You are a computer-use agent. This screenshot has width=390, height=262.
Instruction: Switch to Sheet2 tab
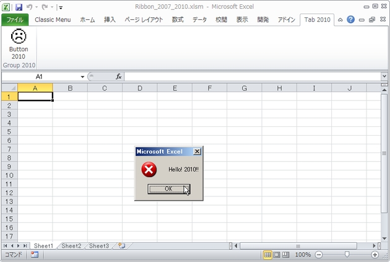(71, 246)
